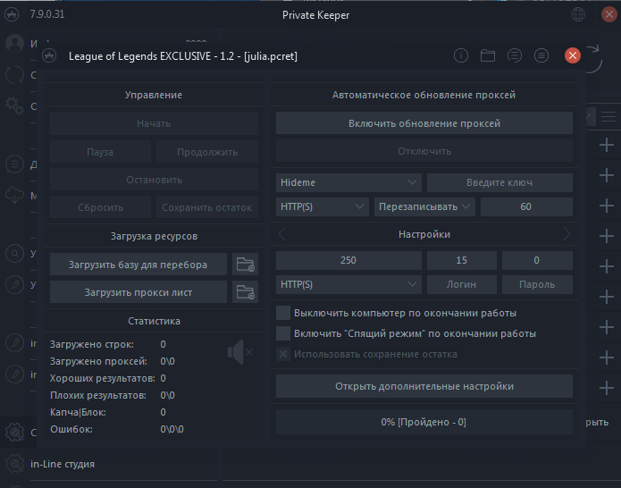Click gear icon next to in-Line студия
621x488 pixels.
(x=14, y=464)
